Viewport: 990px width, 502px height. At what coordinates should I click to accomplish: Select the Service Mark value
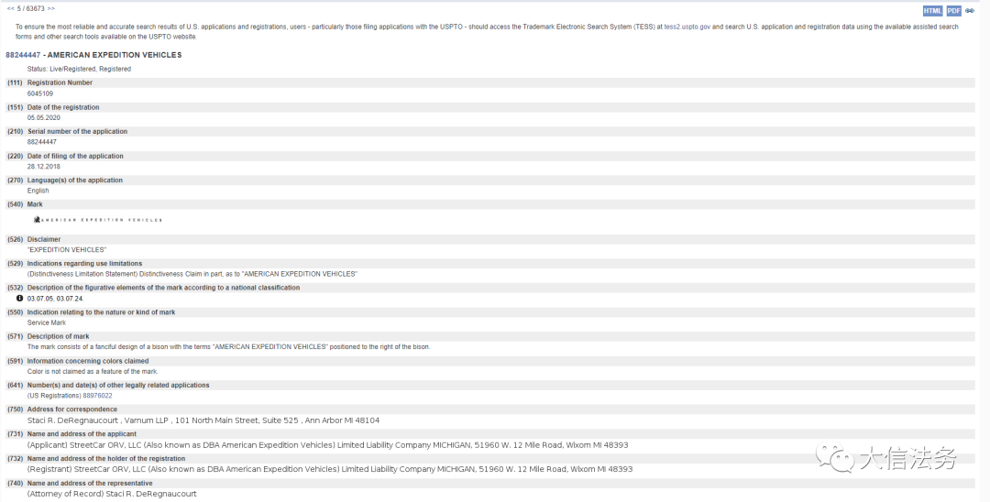point(47,322)
